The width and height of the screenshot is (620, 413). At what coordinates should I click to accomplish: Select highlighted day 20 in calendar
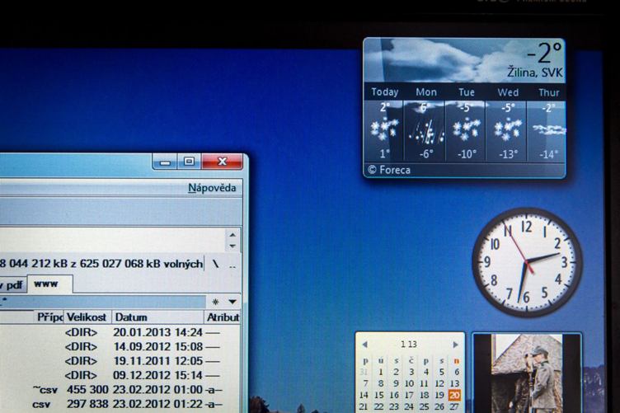tap(455, 395)
